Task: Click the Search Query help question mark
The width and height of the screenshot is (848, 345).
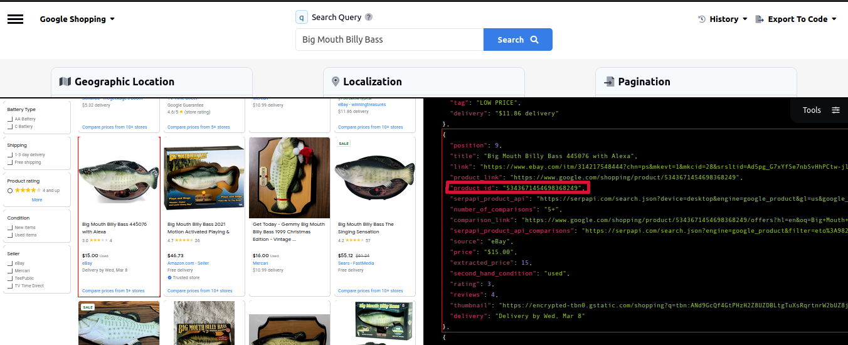Action: tap(369, 18)
